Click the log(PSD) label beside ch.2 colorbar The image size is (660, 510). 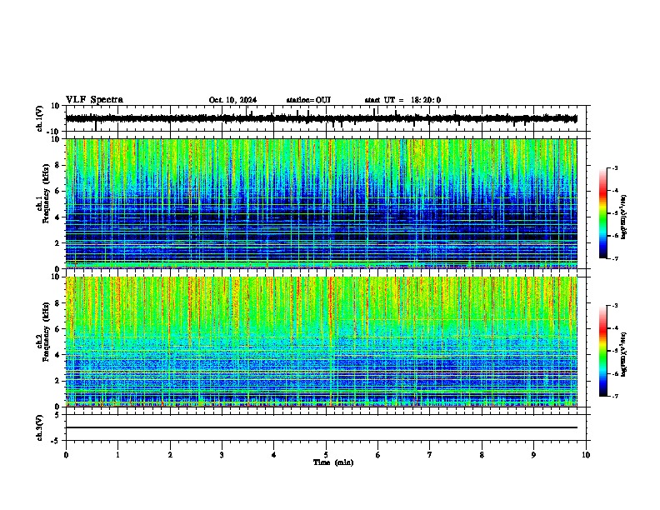tap(623, 354)
